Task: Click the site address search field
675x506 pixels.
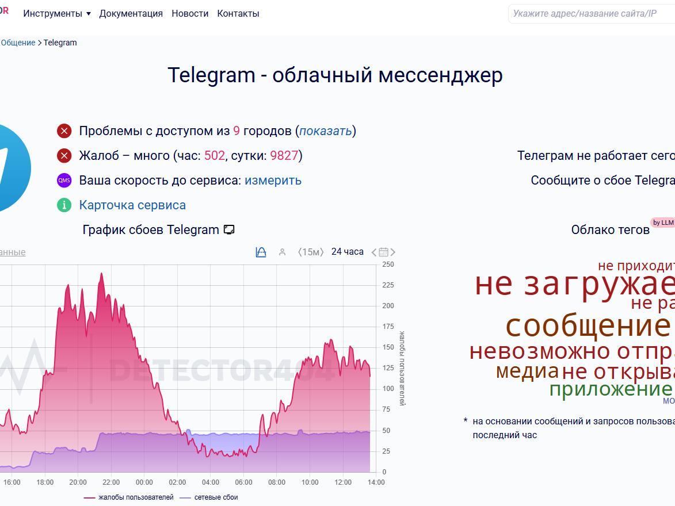Action: [592, 13]
